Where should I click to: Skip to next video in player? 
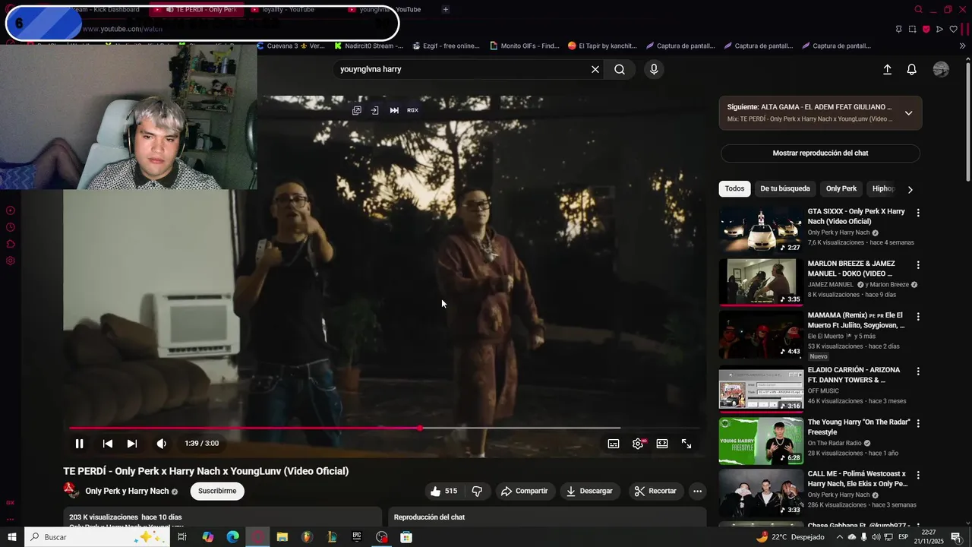click(x=132, y=444)
